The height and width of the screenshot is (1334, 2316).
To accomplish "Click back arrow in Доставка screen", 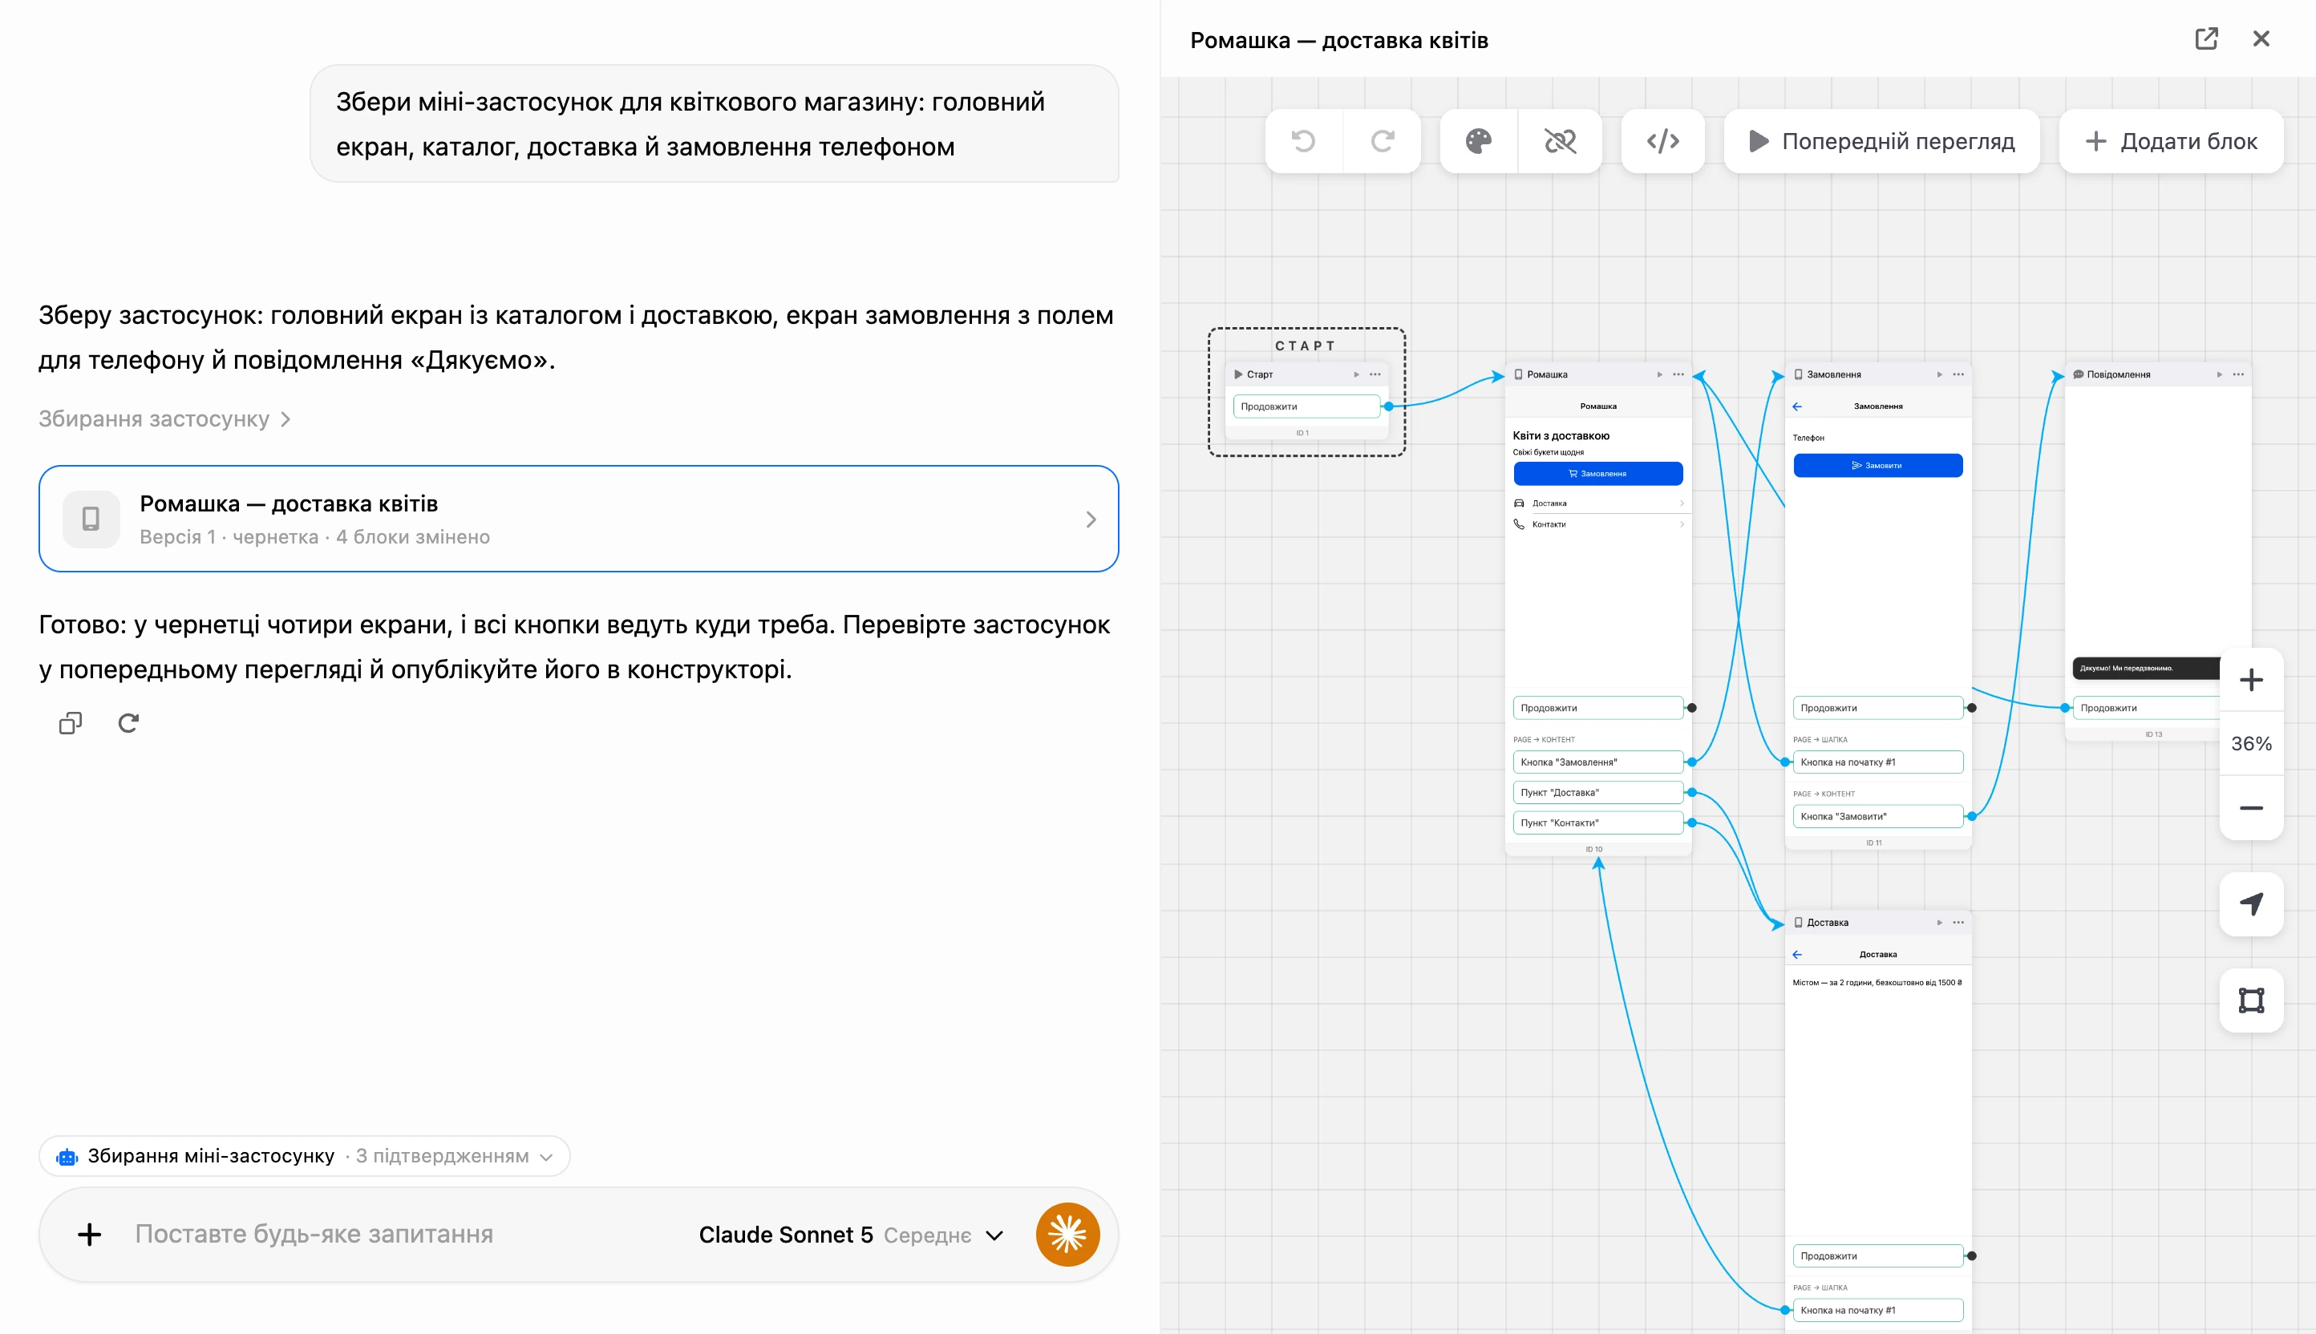I will tap(1796, 955).
